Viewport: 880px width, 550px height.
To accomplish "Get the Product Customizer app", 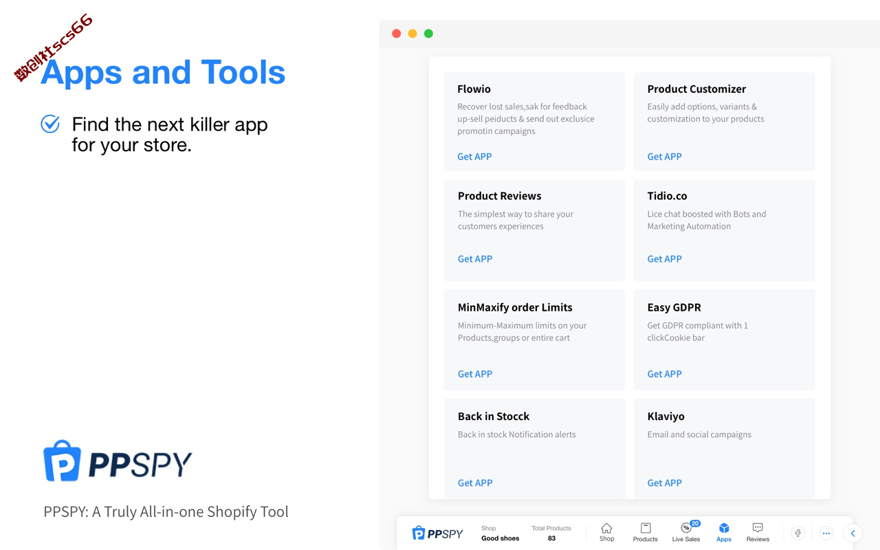I will click(664, 156).
